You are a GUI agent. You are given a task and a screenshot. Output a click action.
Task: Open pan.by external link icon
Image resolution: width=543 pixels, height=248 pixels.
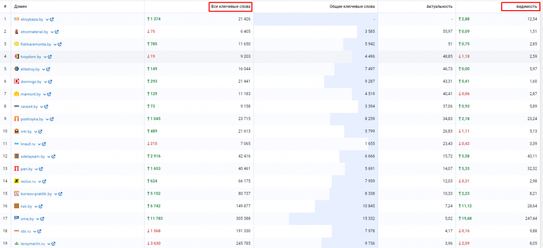(x=41, y=169)
